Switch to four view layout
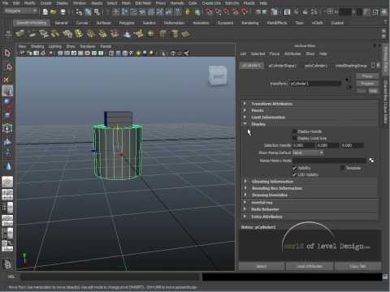The image size is (390, 292). pyautogui.click(x=7, y=195)
